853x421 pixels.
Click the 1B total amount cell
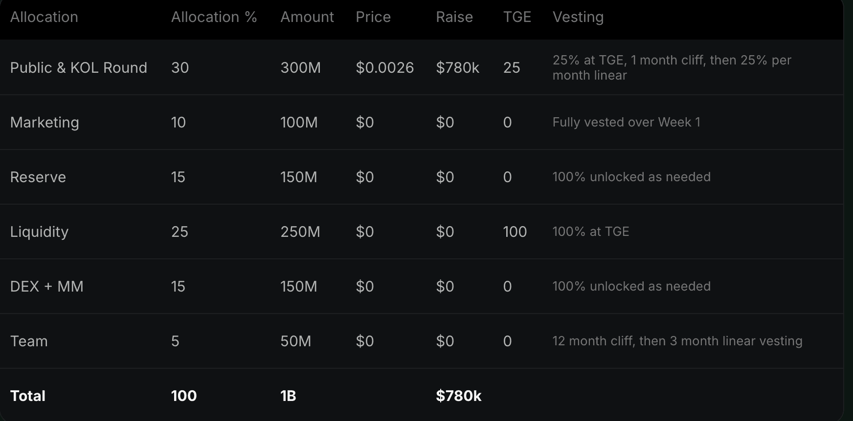tap(288, 396)
